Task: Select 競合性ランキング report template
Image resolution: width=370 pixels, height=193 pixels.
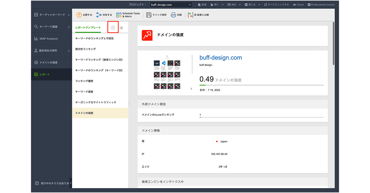Action: (86, 49)
